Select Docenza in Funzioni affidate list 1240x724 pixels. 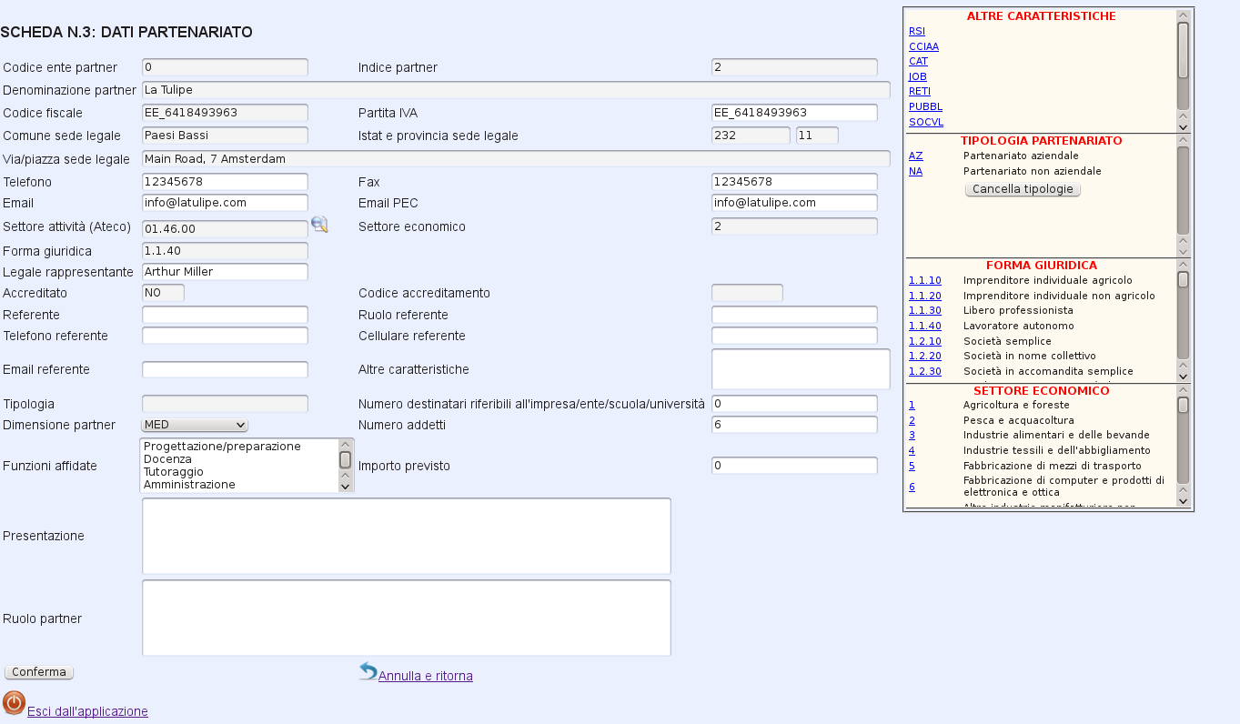pos(239,459)
